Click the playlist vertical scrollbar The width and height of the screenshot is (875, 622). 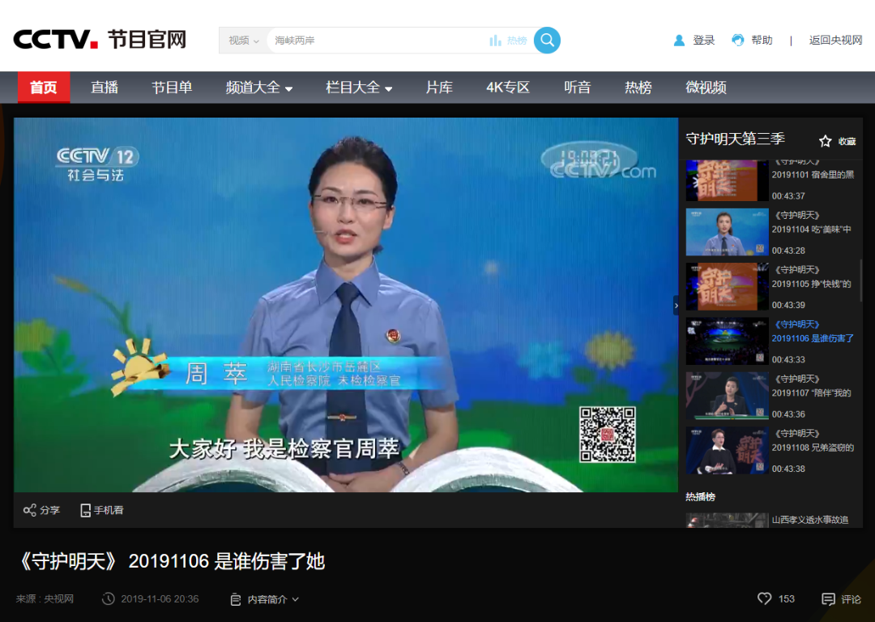click(x=860, y=280)
